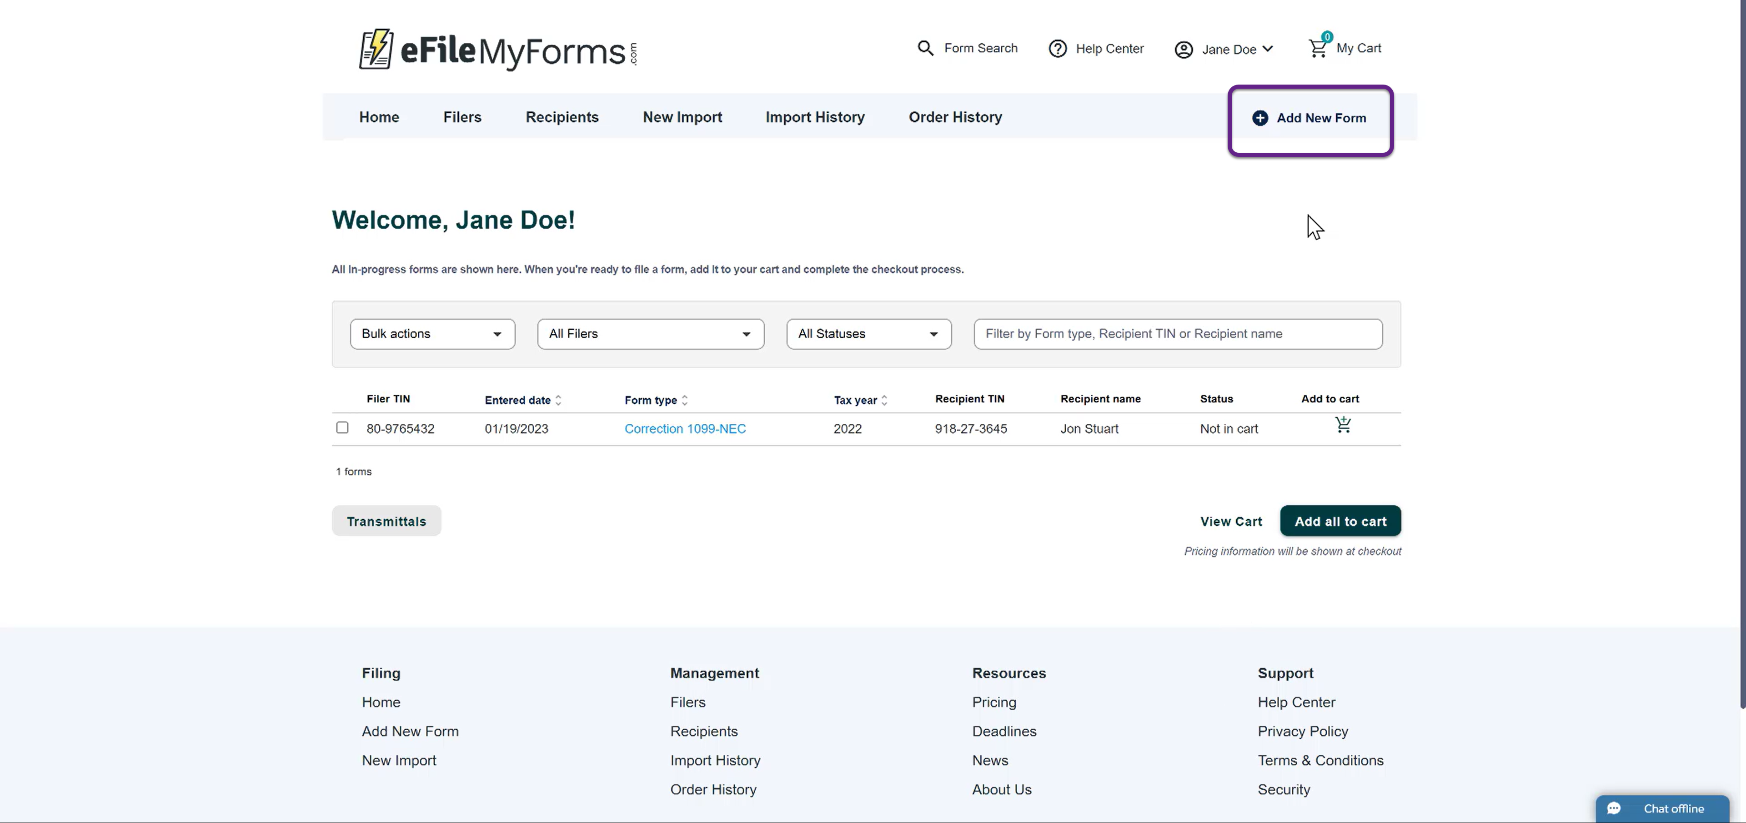Click the form type filter input field
1746x823 pixels.
[x=1177, y=334]
